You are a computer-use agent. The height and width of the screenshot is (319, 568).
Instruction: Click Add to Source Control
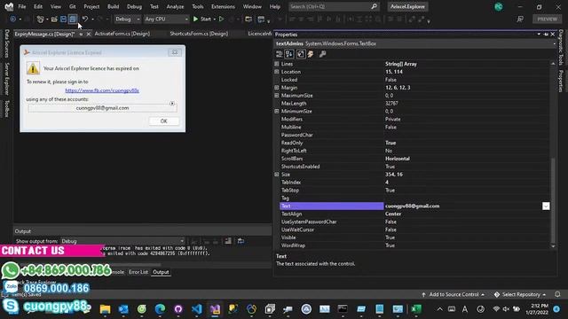pos(454,294)
